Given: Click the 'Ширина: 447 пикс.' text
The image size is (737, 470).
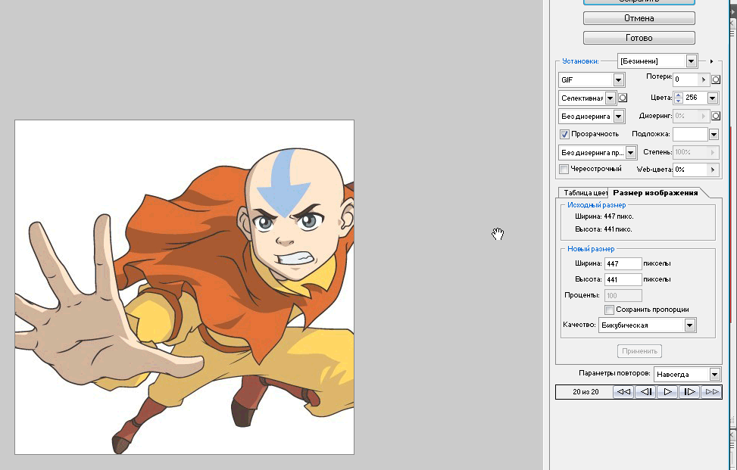Looking at the screenshot, I should pyautogui.click(x=604, y=216).
